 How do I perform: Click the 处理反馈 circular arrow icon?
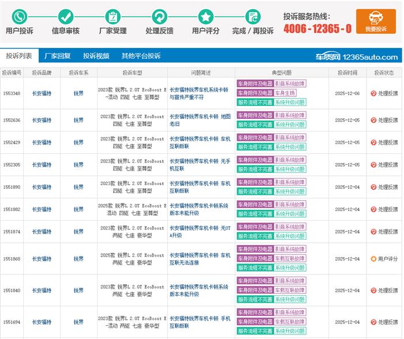(159, 16)
